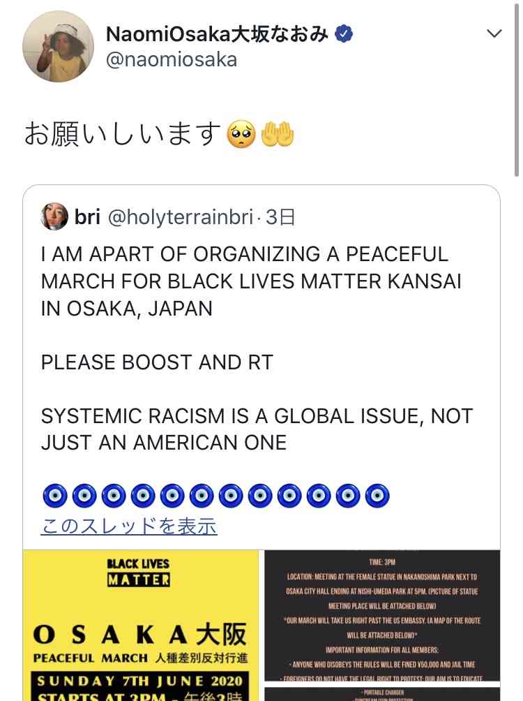This screenshot has width=523, height=701.
Task: Click the blue verified badge
Action: (x=344, y=34)
